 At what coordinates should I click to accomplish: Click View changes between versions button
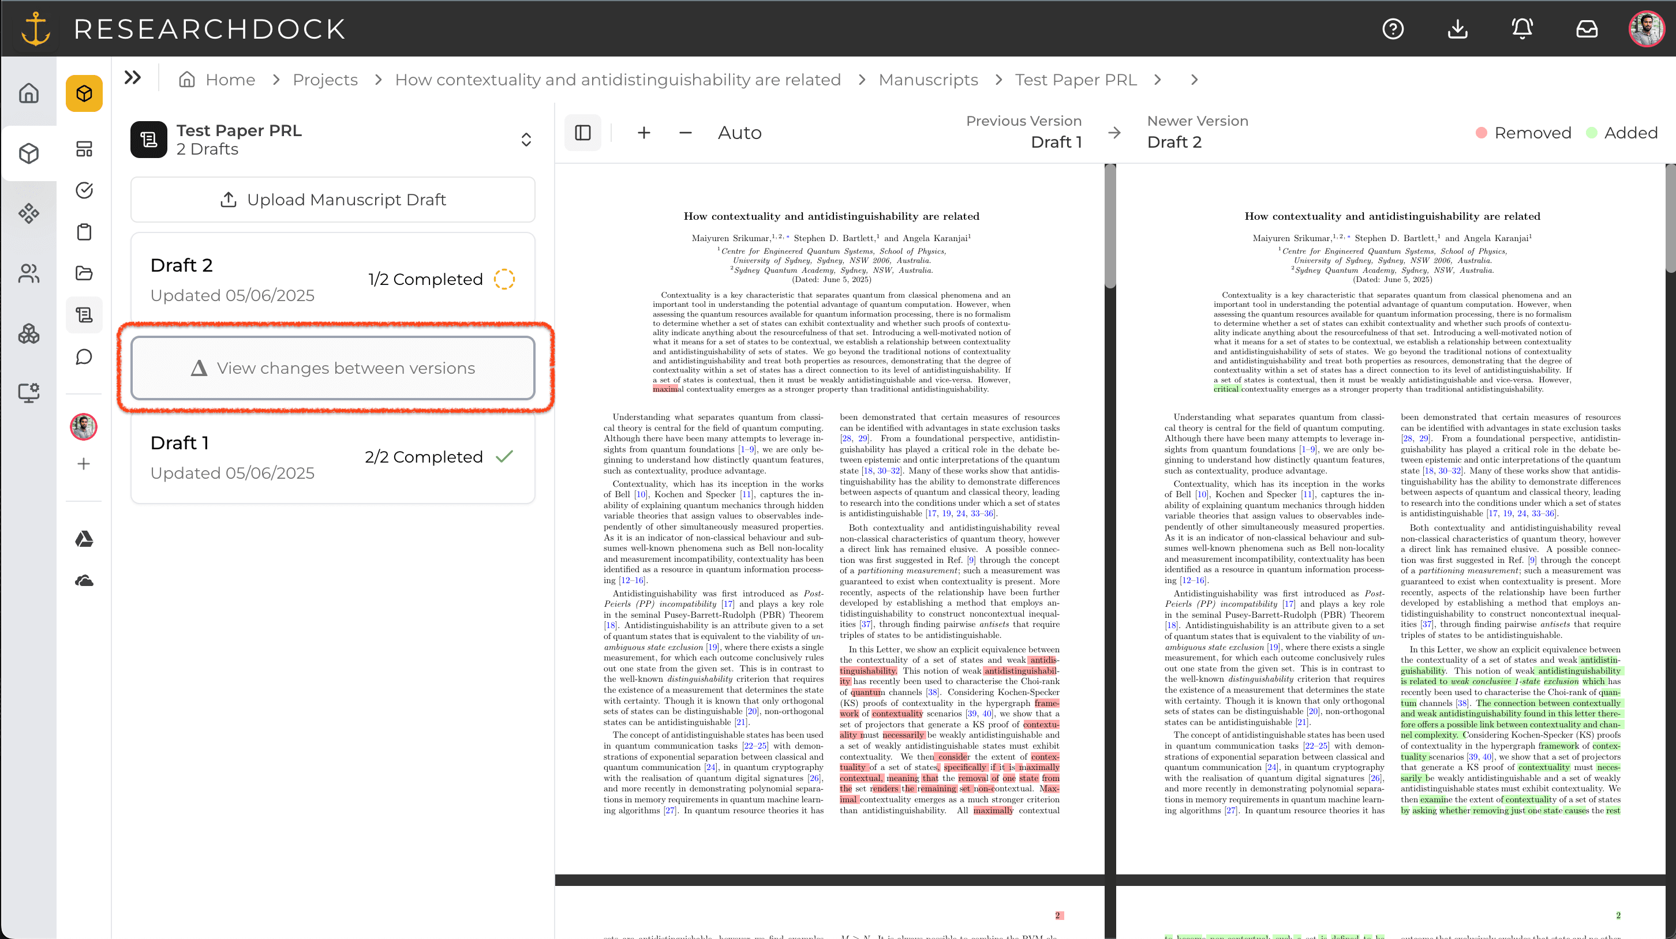(333, 368)
